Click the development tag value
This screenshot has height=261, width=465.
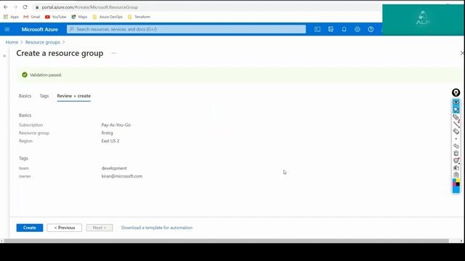pyautogui.click(x=114, y=168)
